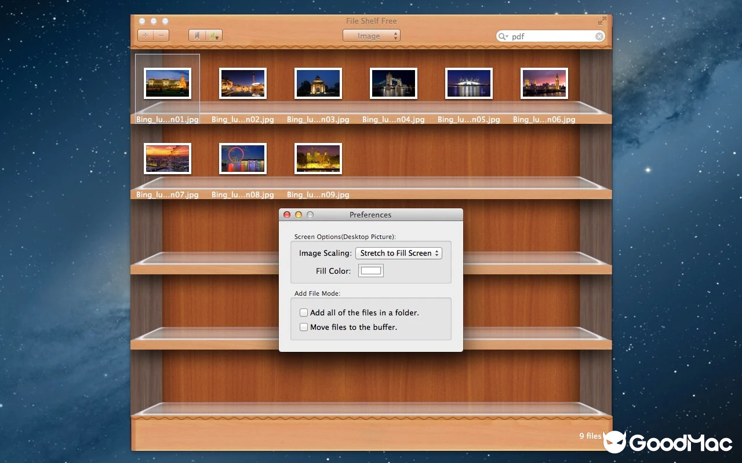Click the gray bookmark toolbar icon

197,35
